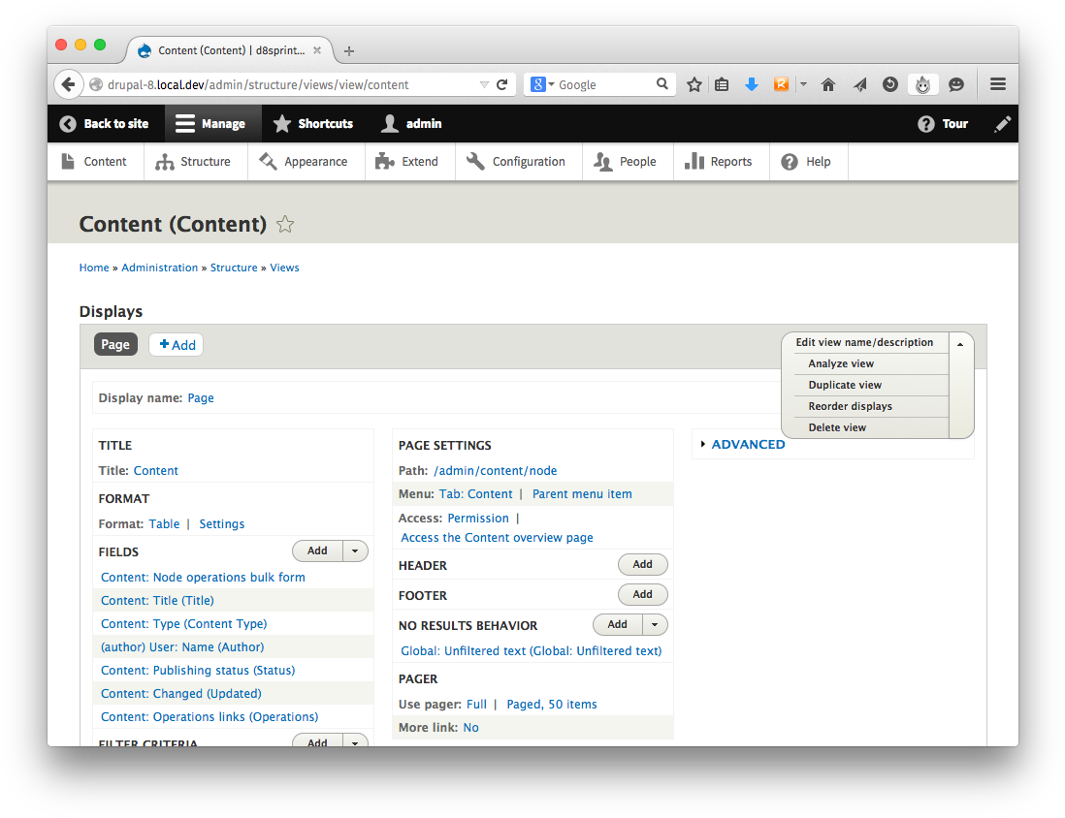Open the No Results Behavior Add dropdown arrow
The image size is (1065, 818).
click(655, 624)
